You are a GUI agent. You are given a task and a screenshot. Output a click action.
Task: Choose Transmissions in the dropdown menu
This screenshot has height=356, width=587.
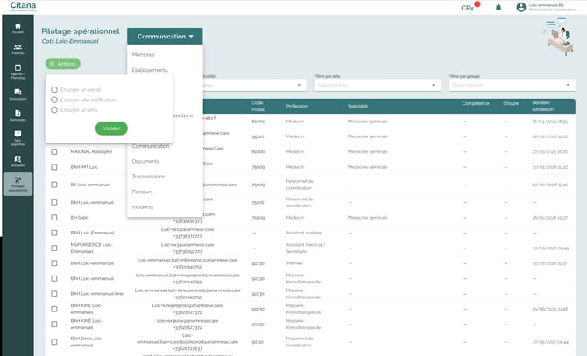point(148,177)
